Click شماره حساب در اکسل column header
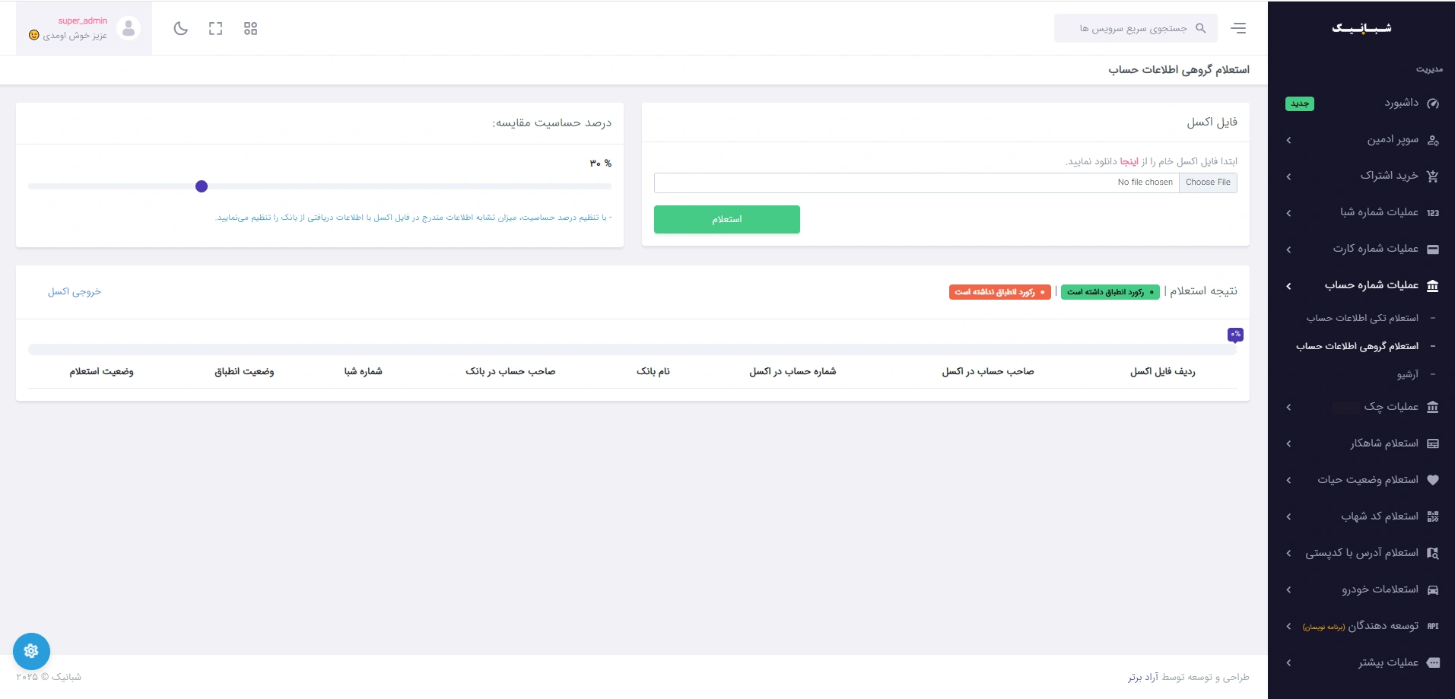The width and height of the screenshot is (1455, 699). click(x=793, y=371)
